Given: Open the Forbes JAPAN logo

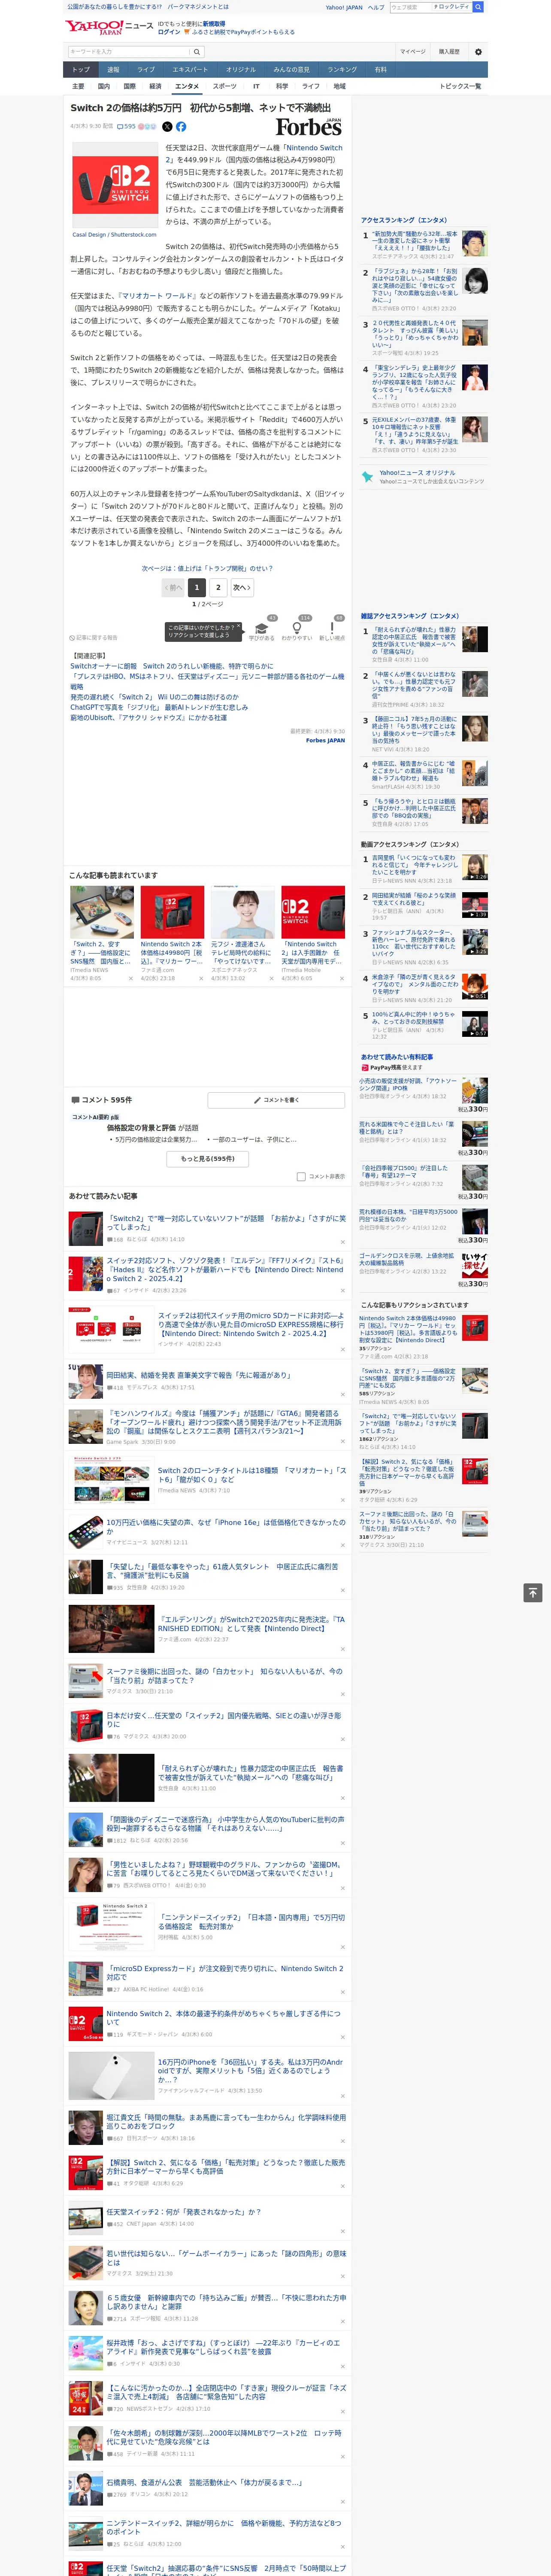Looking at the screenshot, I should click(309, 127).
